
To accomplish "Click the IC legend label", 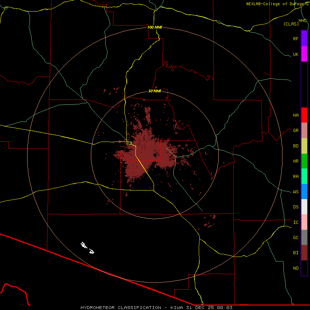I will tap(296, 223).
